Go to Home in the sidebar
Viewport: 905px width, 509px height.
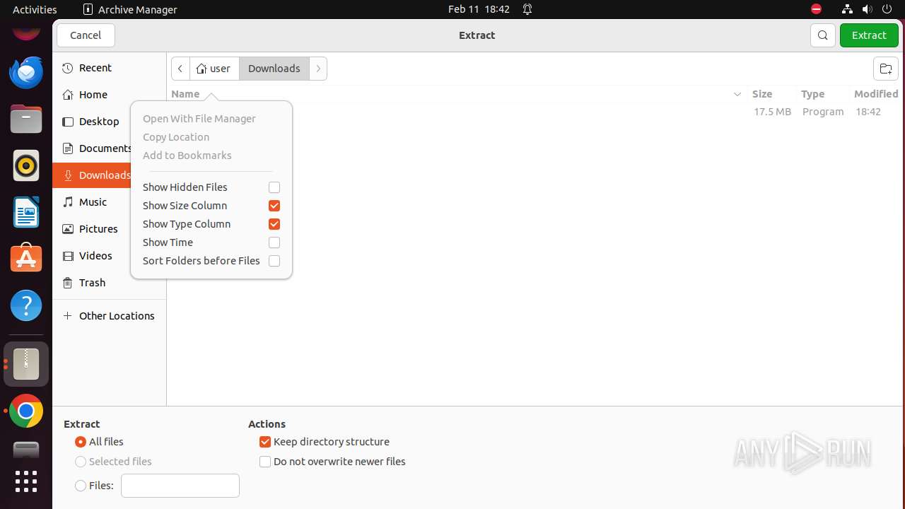(110, 95)
